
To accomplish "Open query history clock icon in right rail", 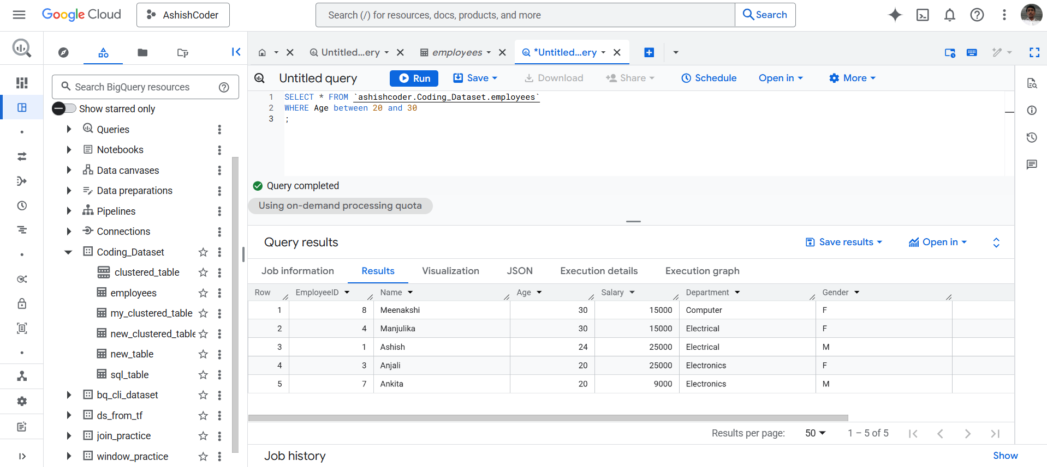I will [1032, 137].
